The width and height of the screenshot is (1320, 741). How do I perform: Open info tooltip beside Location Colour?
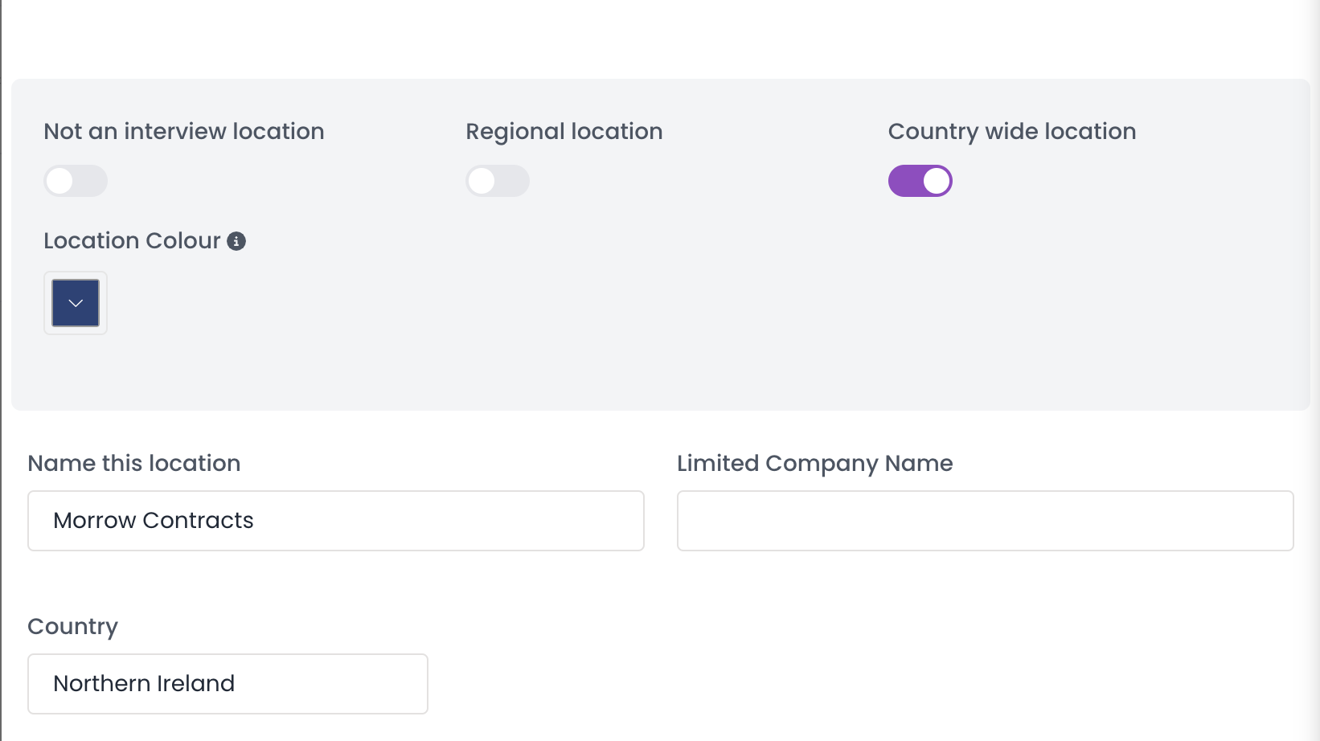(x=236, y=241)
